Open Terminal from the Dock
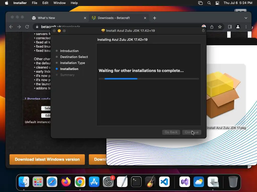The height and width of the screenshot is (192, 257). click(136, 182)
